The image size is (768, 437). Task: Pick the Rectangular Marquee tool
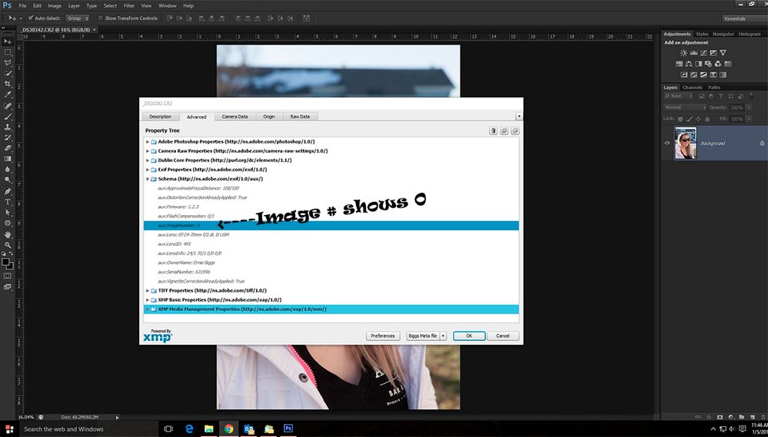point(8,51)
